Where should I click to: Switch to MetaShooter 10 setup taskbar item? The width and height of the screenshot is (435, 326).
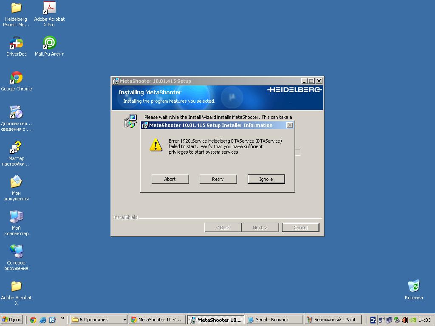[216, 320]
